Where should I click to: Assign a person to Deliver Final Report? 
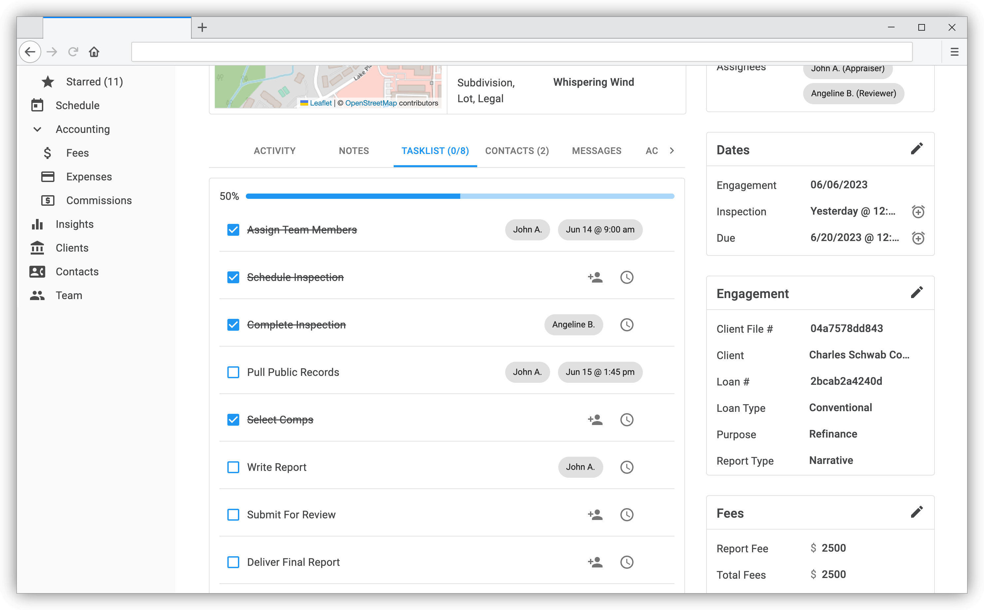(595, 563)
